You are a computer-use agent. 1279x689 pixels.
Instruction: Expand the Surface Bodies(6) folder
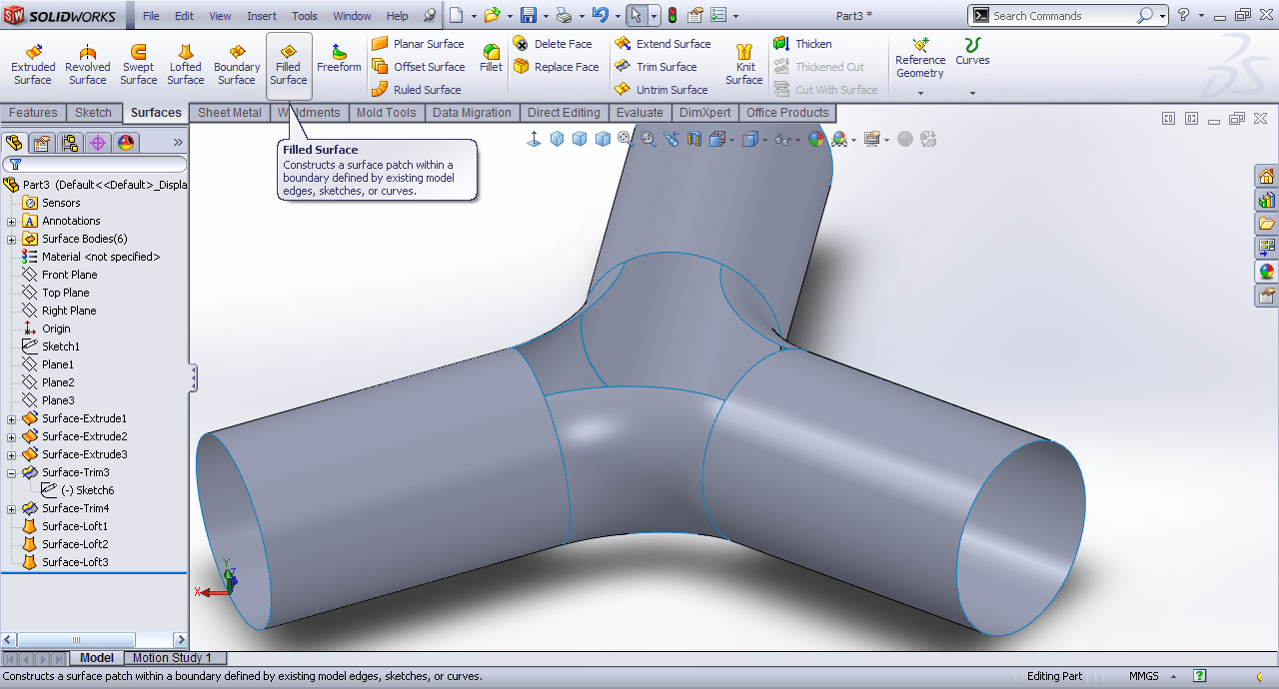pyautogui.click(x=12, y=239)
